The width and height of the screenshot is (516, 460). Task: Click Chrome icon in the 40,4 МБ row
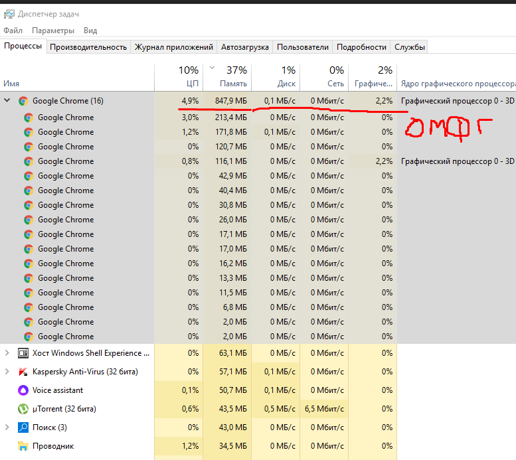coord(29,191)
